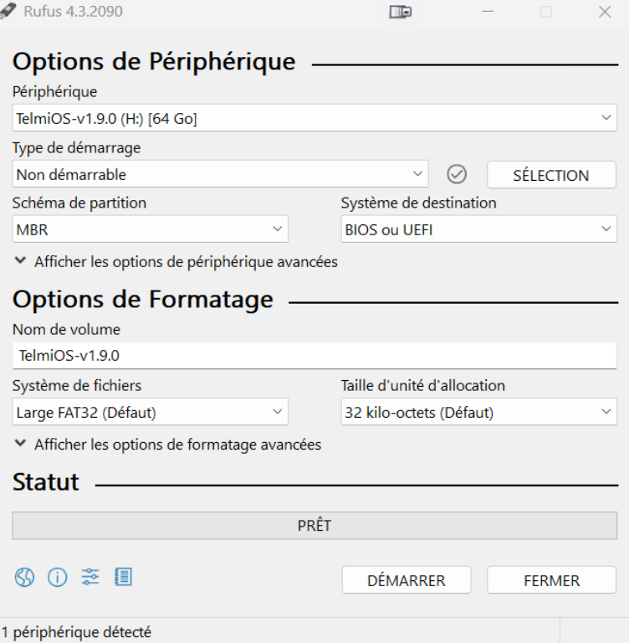Open the About info icon

coord(57,577)
